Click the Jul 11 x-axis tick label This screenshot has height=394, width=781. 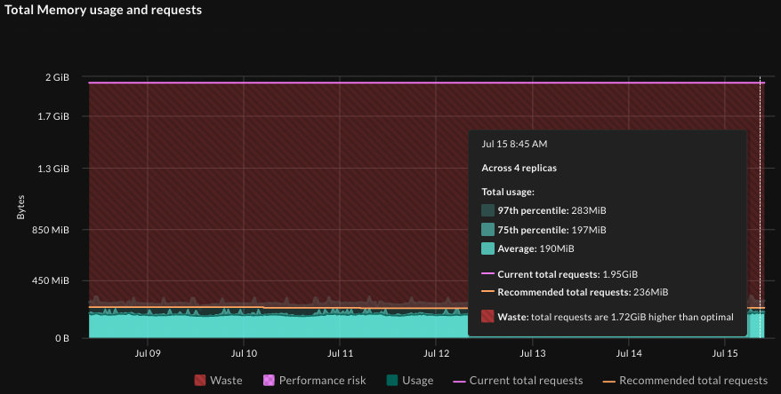pos(340,353)
